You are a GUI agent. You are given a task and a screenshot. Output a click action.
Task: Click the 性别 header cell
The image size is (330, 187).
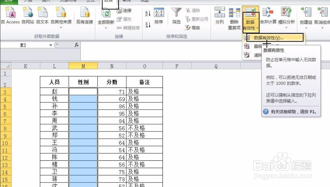(x=83, y=82)
